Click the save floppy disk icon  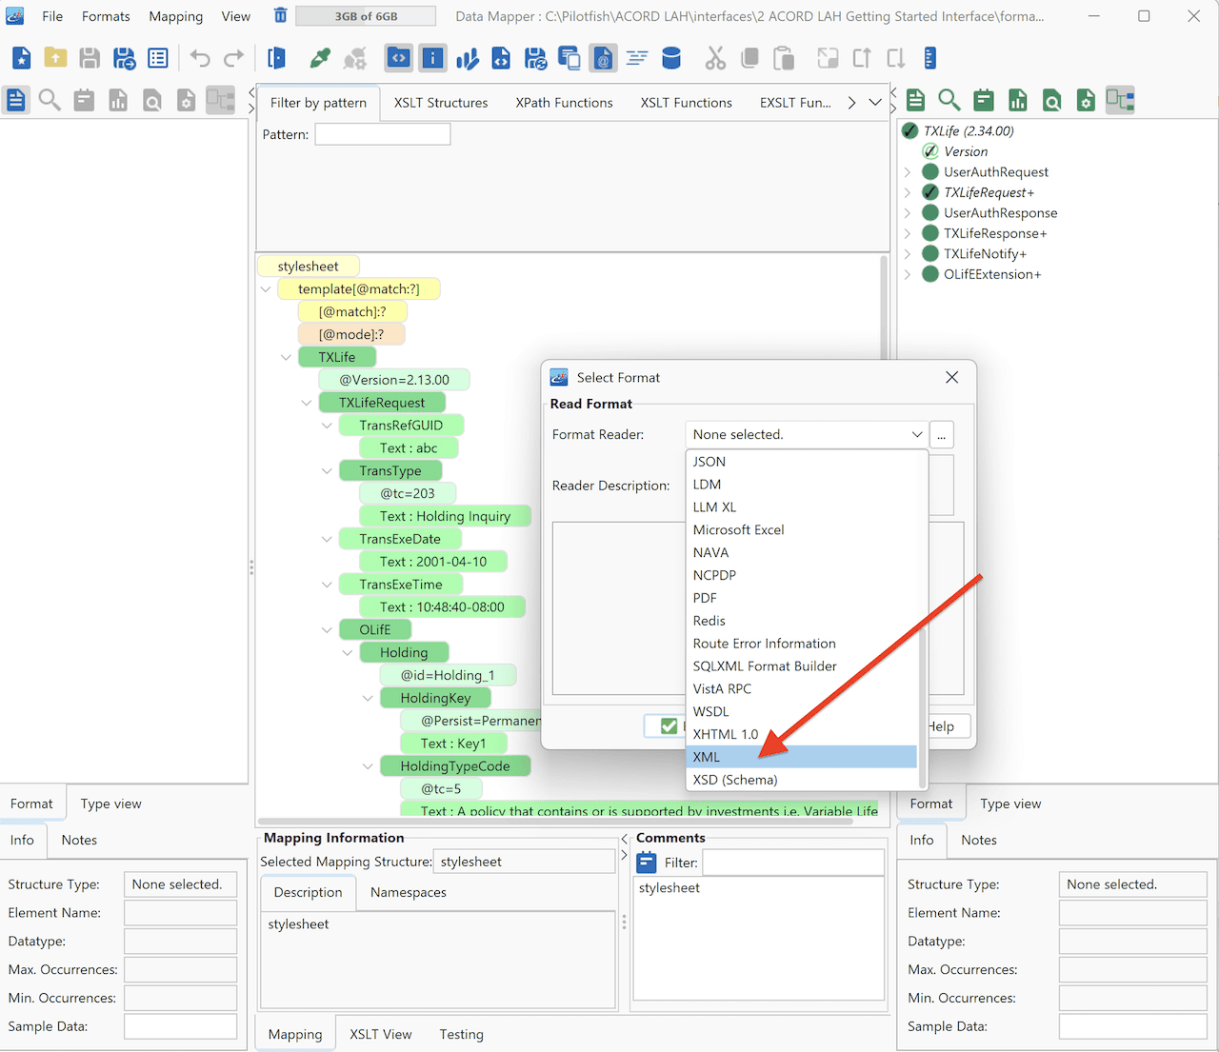tap(90, 58)
